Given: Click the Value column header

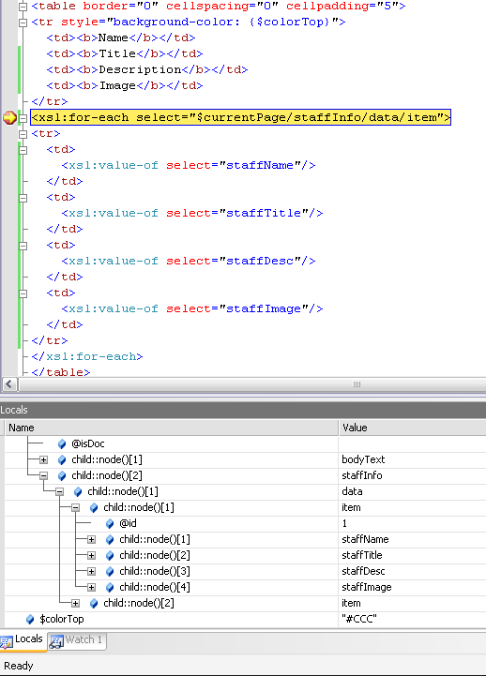Looking at the screenshot, I should pos(412,428).
